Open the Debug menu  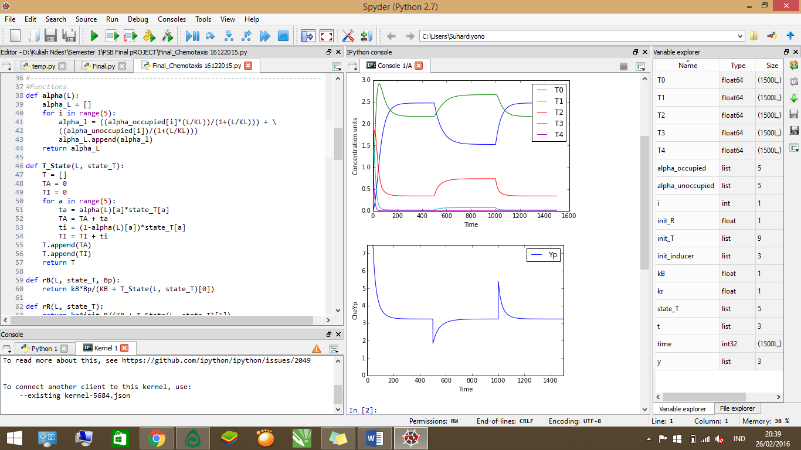138,19
